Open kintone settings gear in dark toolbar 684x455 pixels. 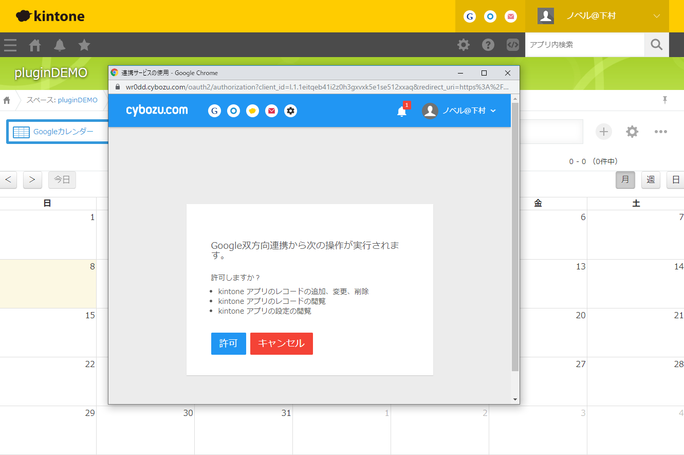tap(464, 45)
